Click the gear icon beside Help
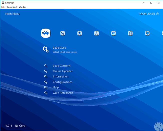Screen dimensions: 163x131 (46, 87)
